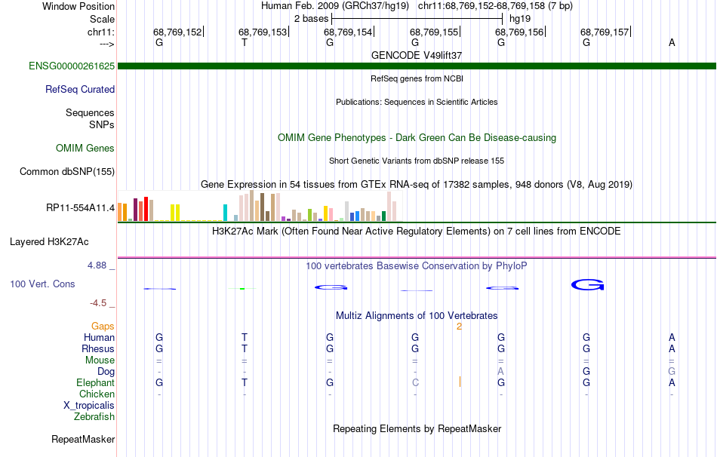This screenshot has height=457, width=717.
Task: Click the Dog species label
Action: [106, 372]
